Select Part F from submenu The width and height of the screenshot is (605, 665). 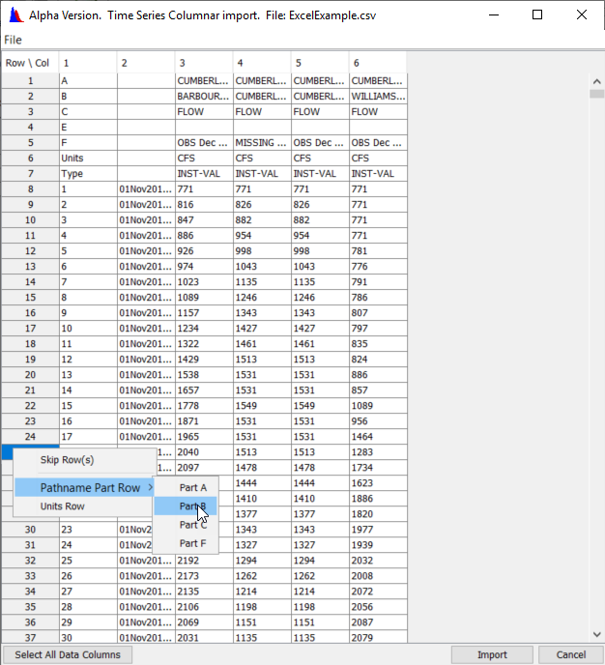pos(192,544)
